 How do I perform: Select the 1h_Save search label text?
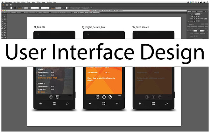(141, 27)
